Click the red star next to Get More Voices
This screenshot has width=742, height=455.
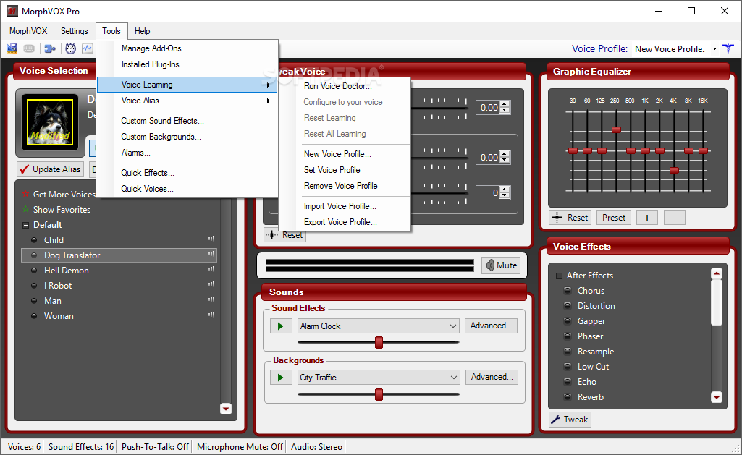[25, 194]
